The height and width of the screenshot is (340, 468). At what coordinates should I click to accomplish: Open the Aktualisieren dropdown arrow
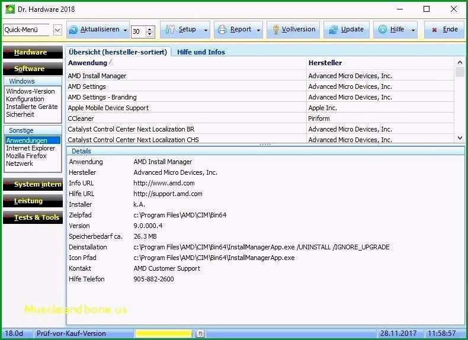pos(125,30)
